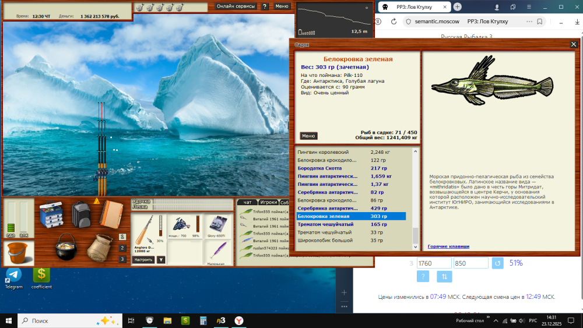
Task: Click the orange bait bucket
Action: [17, 253]
